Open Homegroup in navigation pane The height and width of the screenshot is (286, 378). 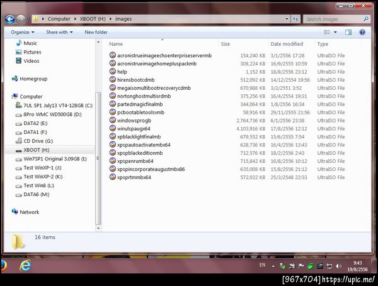tap(30, 79)
